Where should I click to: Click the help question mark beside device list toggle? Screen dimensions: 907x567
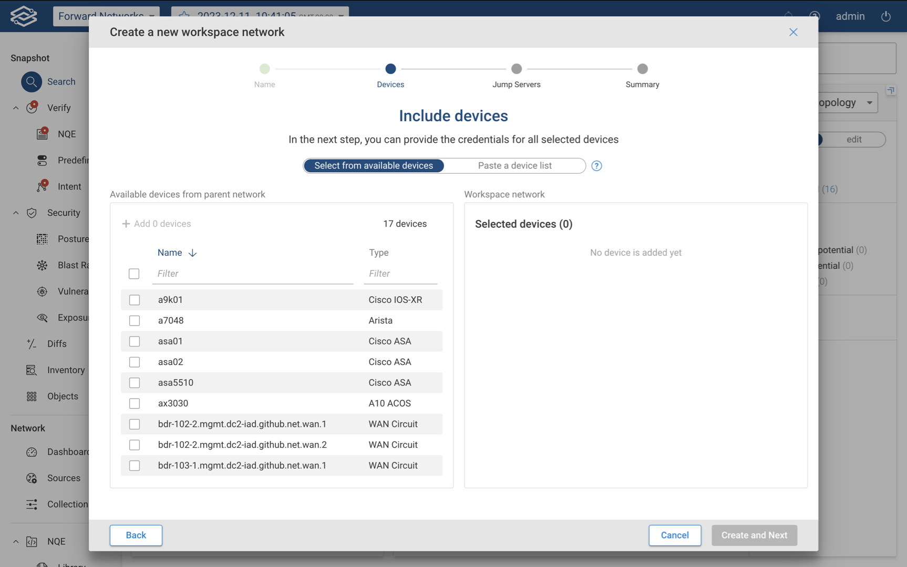596,166
